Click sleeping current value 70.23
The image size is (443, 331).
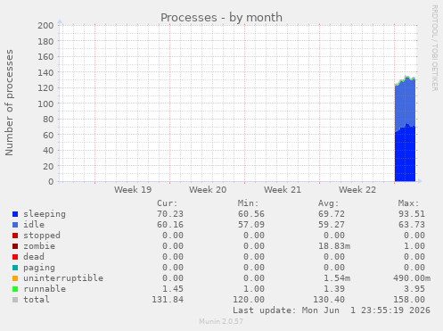click(x=170, y=214)
